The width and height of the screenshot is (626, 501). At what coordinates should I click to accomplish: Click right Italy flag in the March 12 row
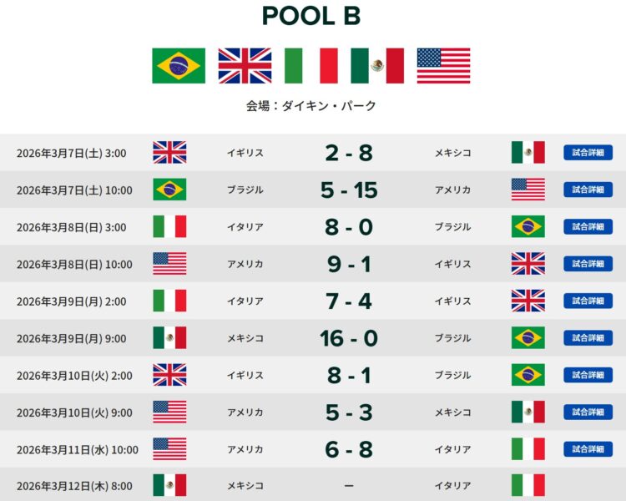click(x=528, y=486)
